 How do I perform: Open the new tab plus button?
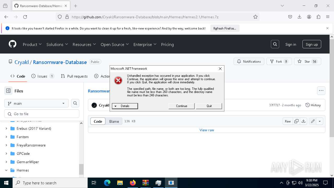[75, 6]
